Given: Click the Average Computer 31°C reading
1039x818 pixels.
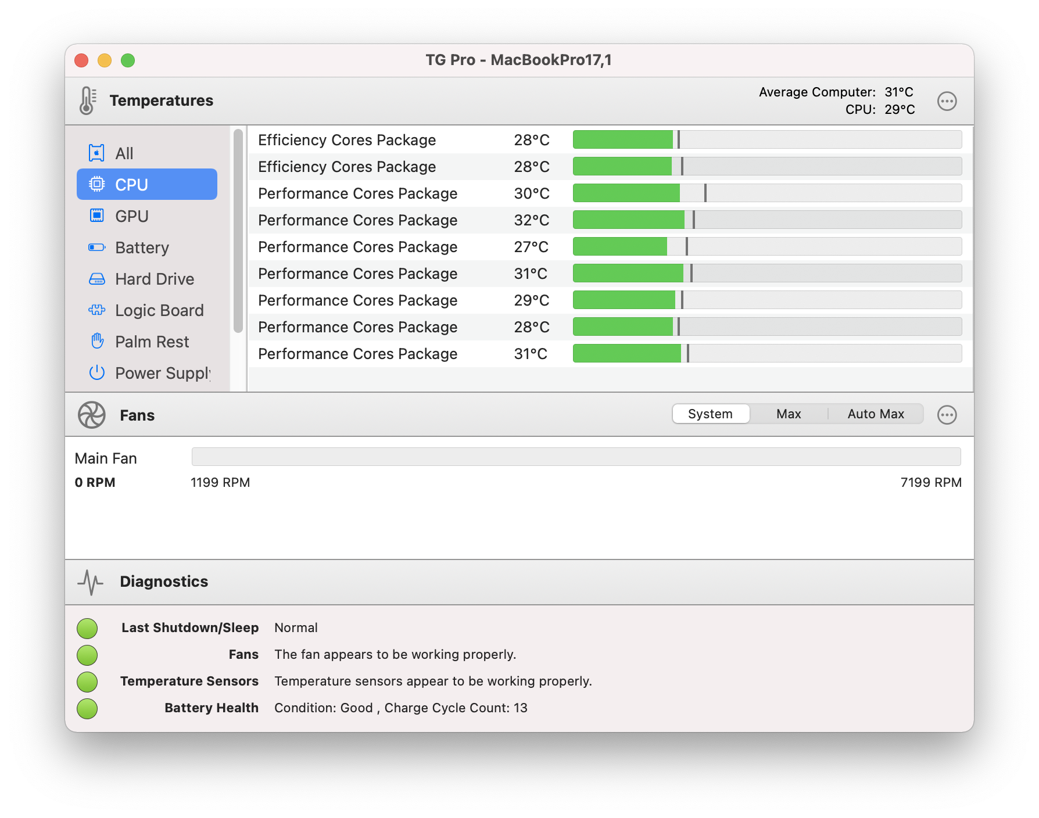Looking at the screenshot, I should coord(836,92).
